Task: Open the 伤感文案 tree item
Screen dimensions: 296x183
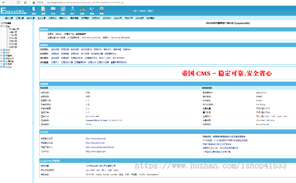Action: click(13, 41)
